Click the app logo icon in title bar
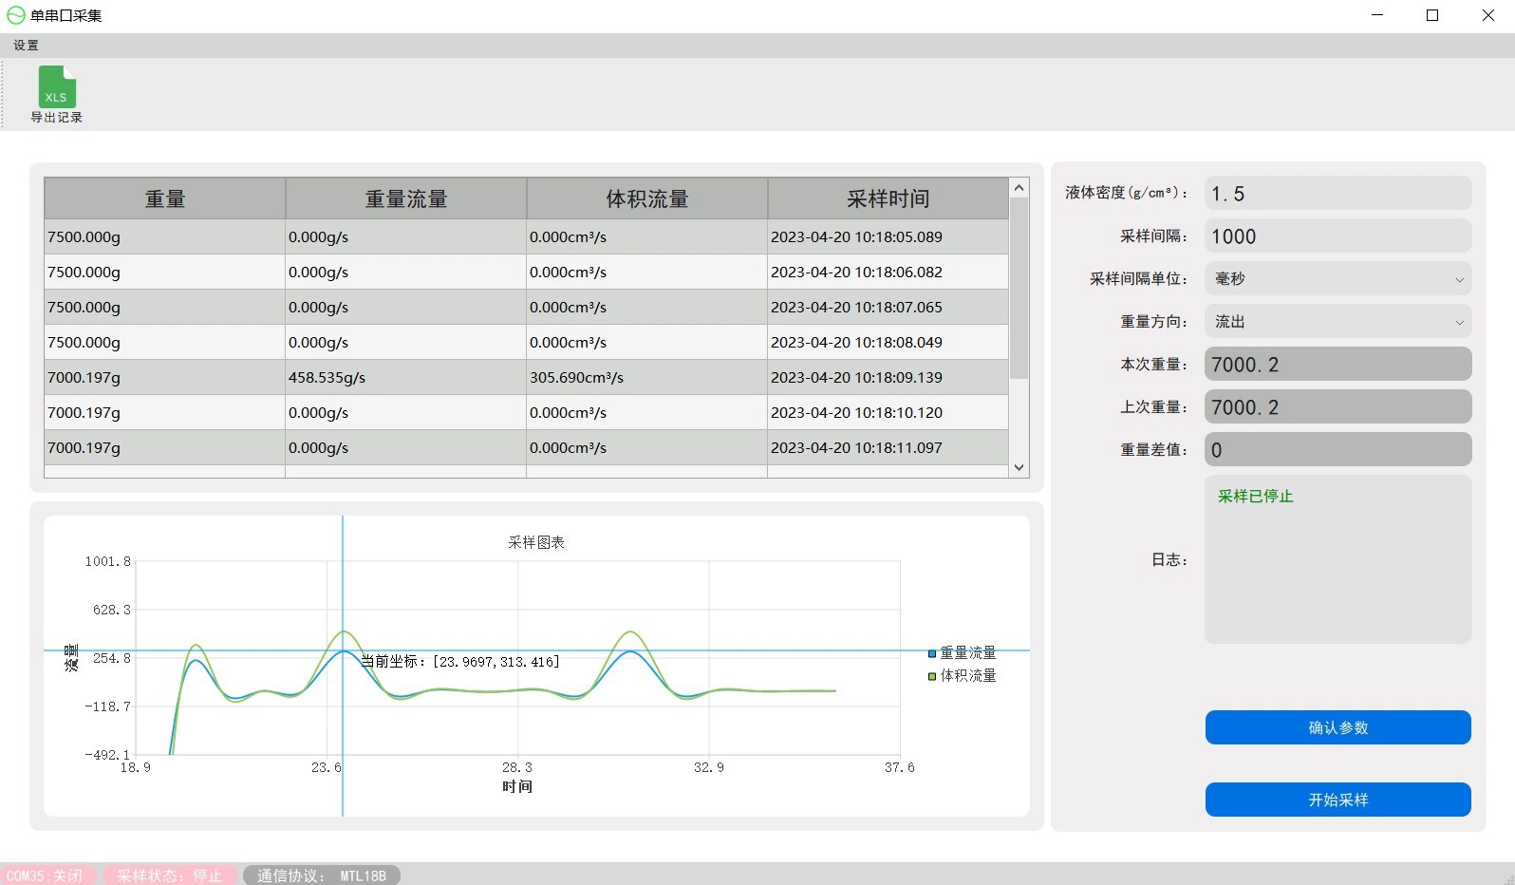 (16, 15)
